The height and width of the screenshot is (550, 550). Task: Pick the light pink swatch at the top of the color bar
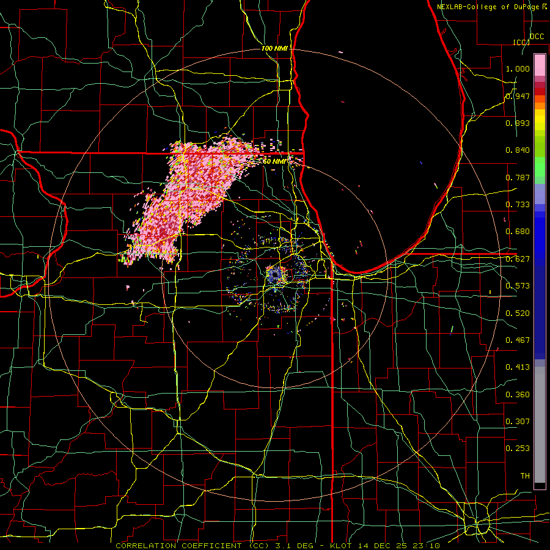coord(540,65)
